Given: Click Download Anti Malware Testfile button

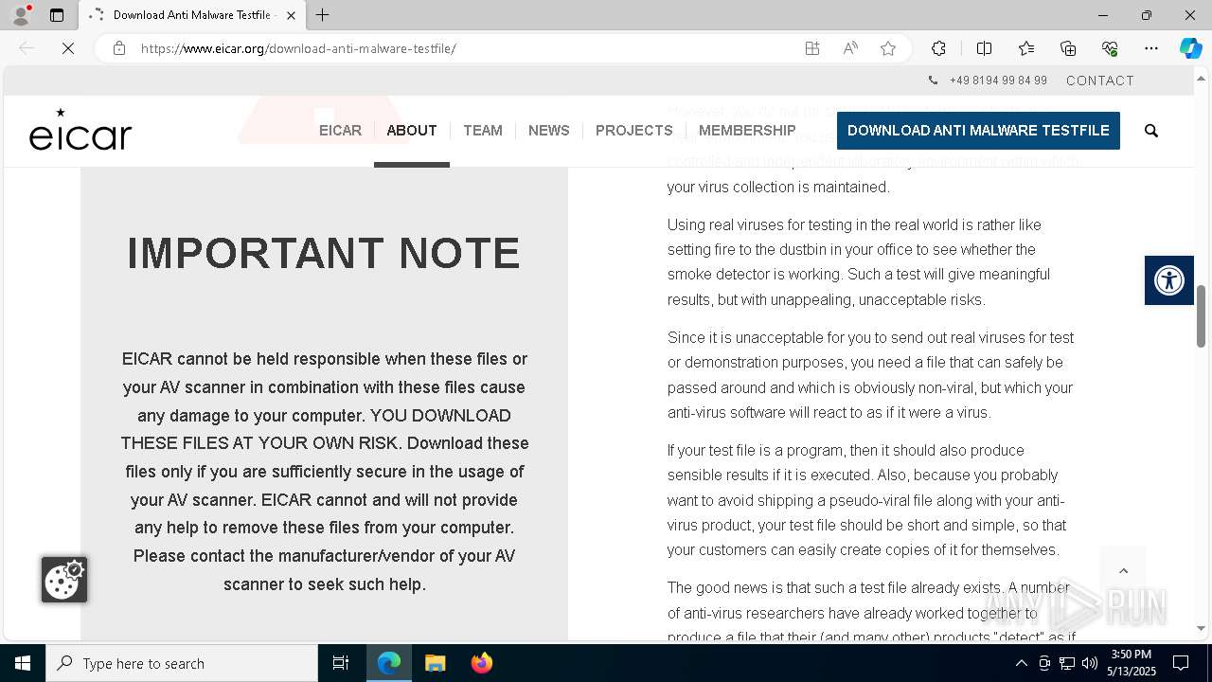Looking at the screenshot, I should coord(978,131).
